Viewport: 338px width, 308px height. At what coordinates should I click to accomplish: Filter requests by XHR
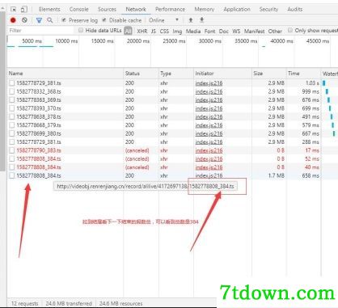(x=142, y=32)
